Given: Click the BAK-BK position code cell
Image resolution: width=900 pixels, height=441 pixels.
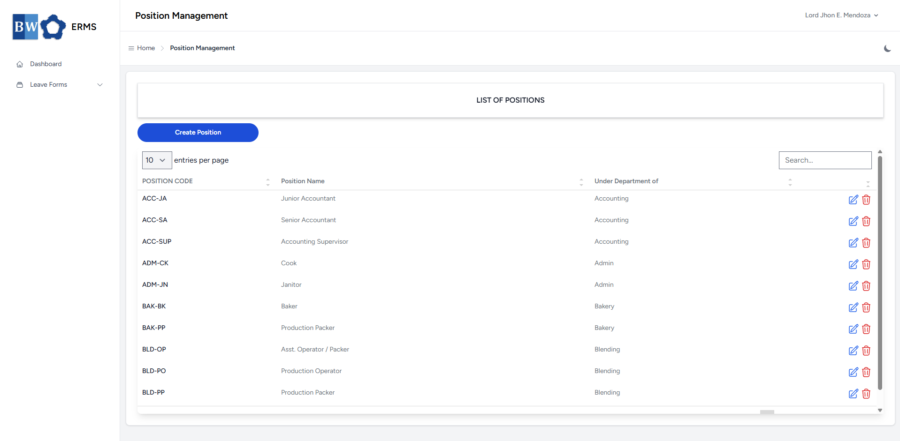Looking at the screenshot, I should pyautogui.click(x=154, y=306).
